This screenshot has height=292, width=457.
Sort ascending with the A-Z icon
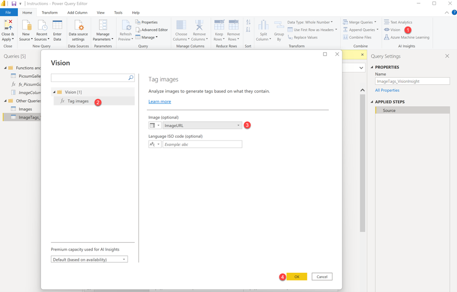(x=248, y=22)
